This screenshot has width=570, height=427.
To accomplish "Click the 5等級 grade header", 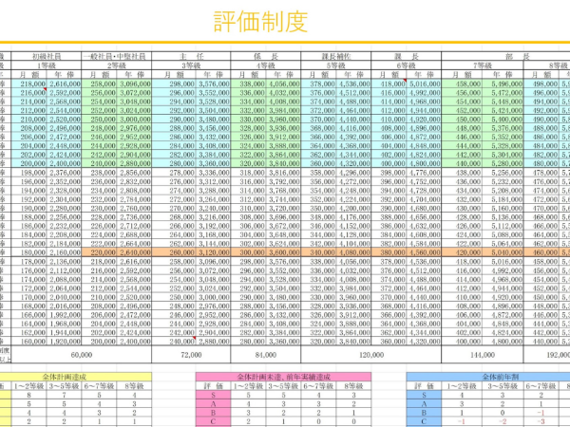I will point(336,65).
